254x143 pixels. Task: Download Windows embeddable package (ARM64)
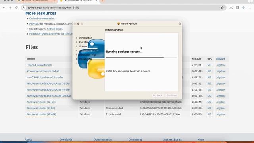(x=48, y=96)
